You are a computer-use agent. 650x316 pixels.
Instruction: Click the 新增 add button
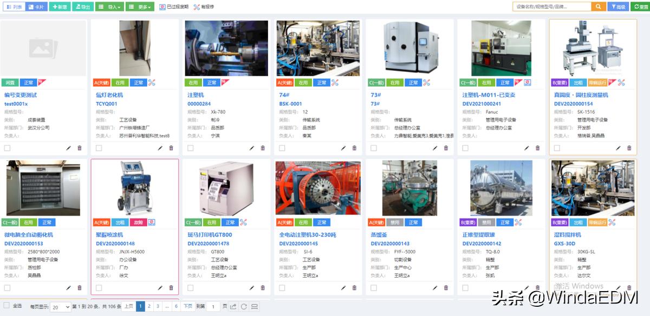point(60,7)
